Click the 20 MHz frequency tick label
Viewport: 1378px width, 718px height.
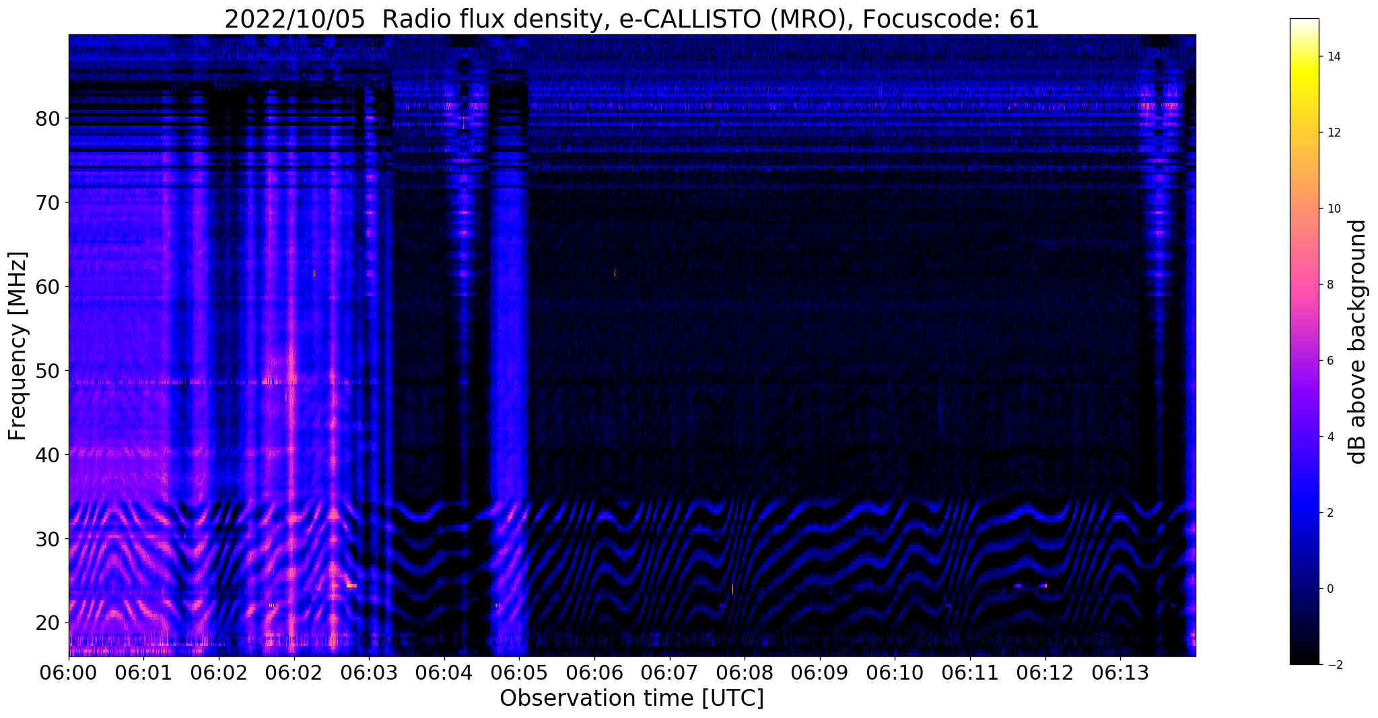(47, 622)
